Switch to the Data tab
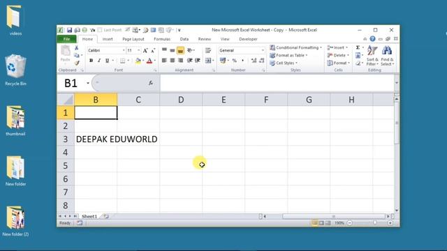 coord(184,39)
